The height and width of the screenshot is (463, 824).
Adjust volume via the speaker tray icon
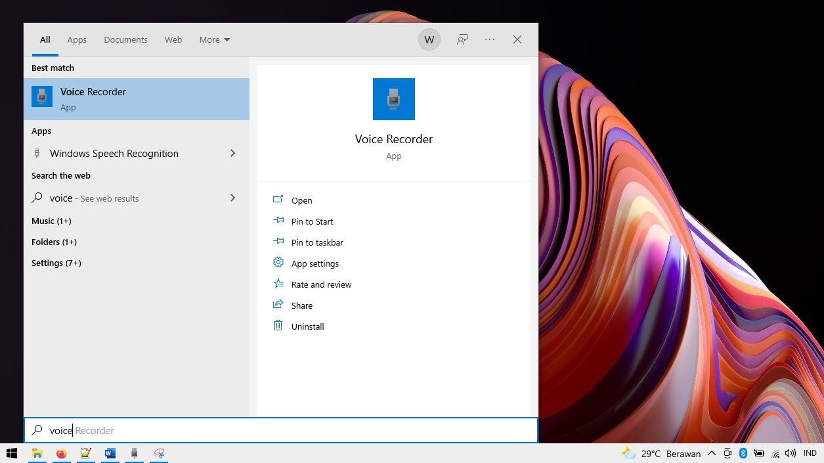pyautogui.click(x=791, y=453)
